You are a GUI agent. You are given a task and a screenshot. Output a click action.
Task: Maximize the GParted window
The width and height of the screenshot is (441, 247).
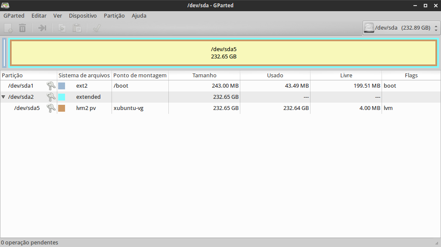425,6
